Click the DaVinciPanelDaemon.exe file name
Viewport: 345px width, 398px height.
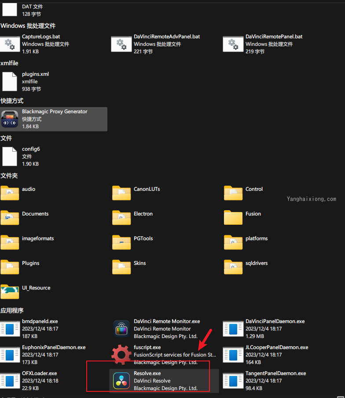coord(275,321)
